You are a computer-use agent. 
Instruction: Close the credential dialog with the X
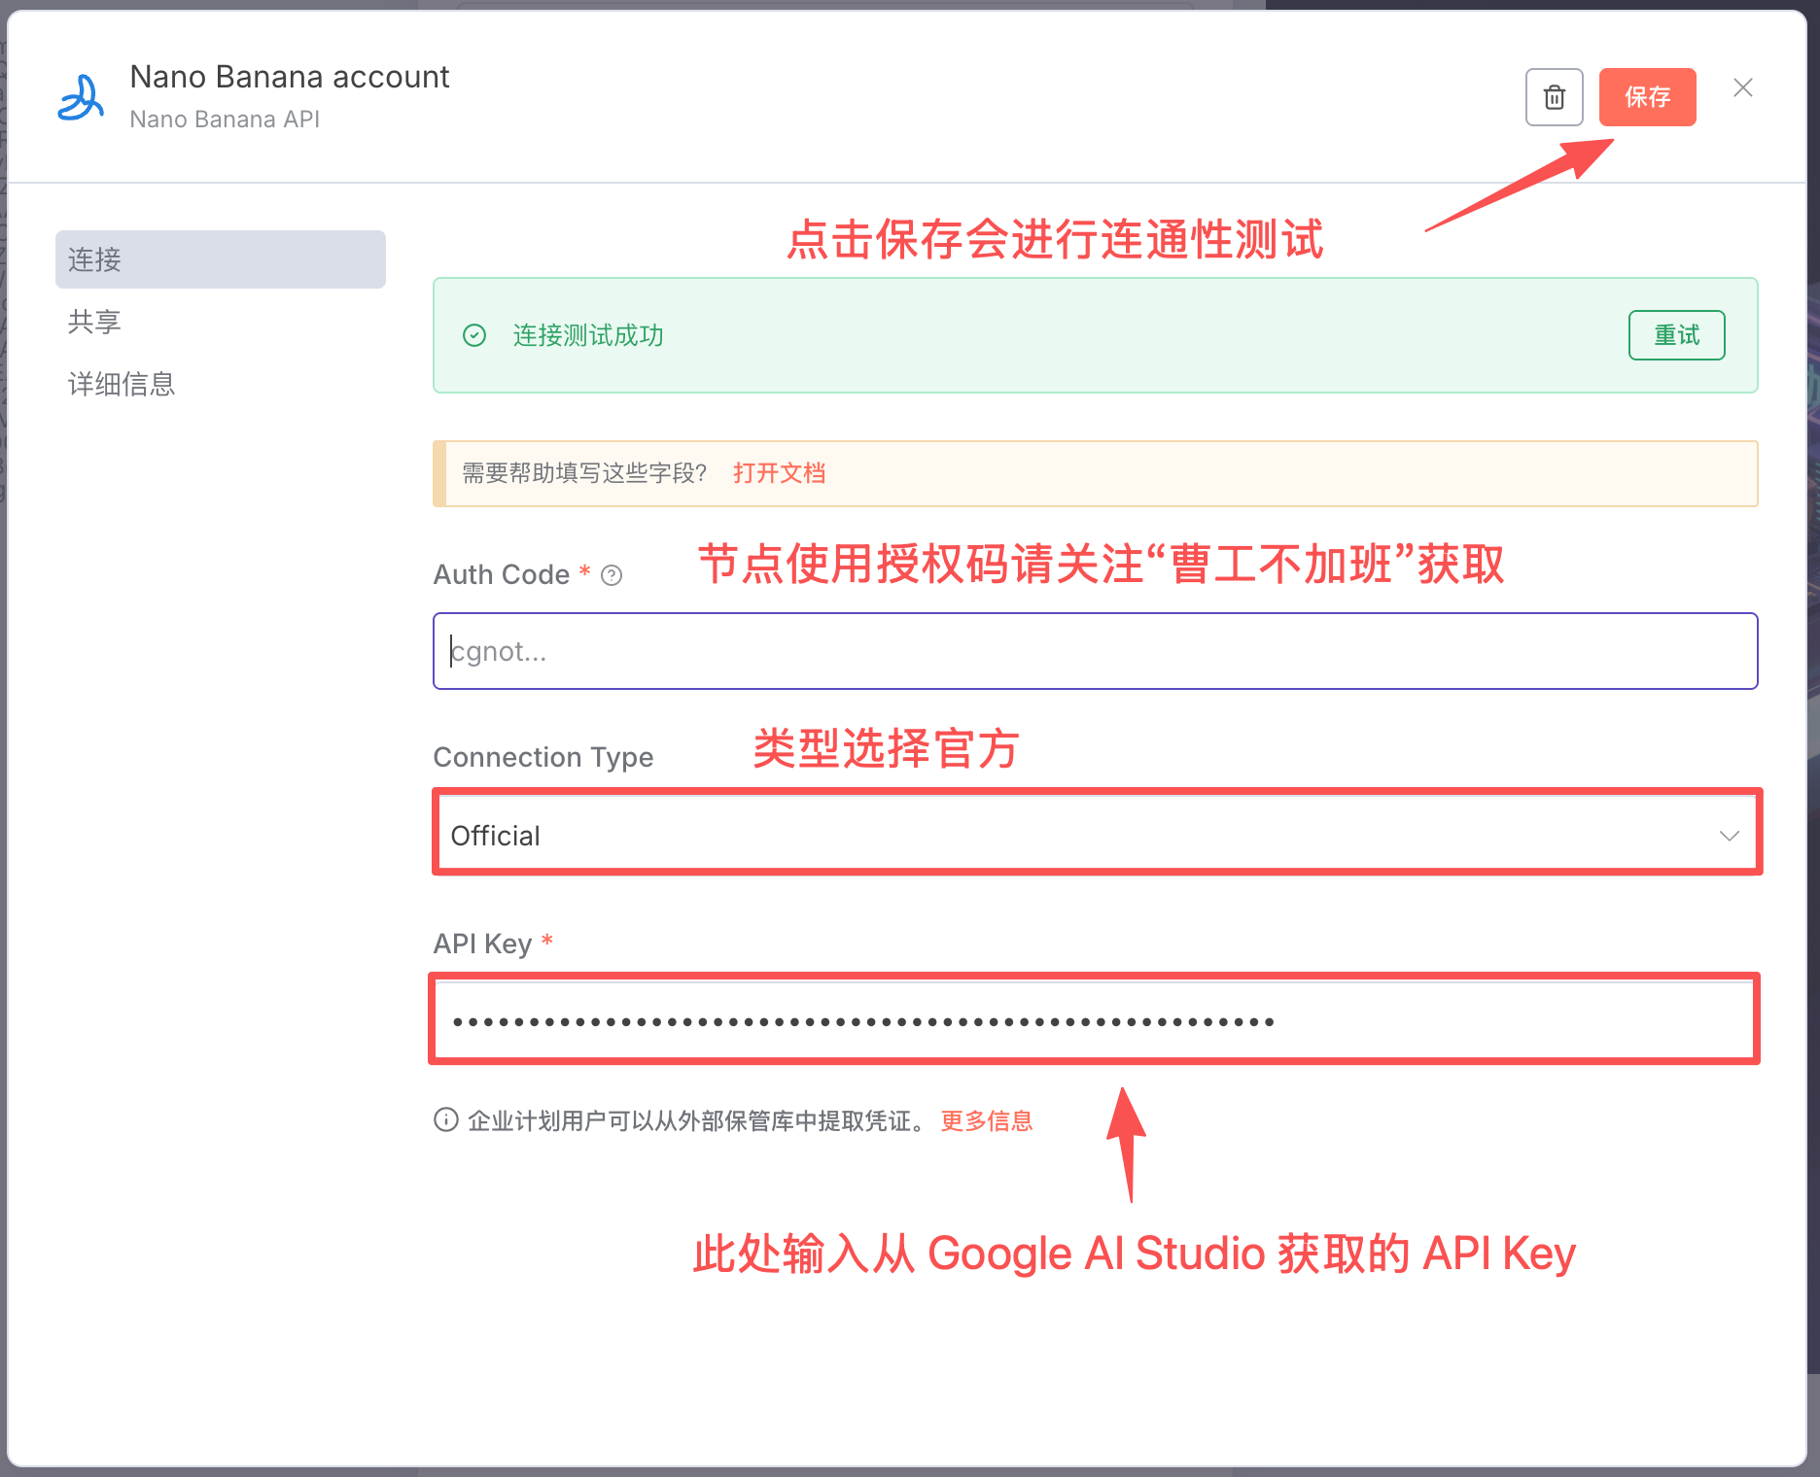tap(1742, 88)
